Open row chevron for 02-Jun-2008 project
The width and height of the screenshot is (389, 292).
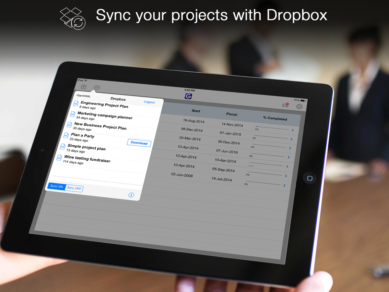285,185
